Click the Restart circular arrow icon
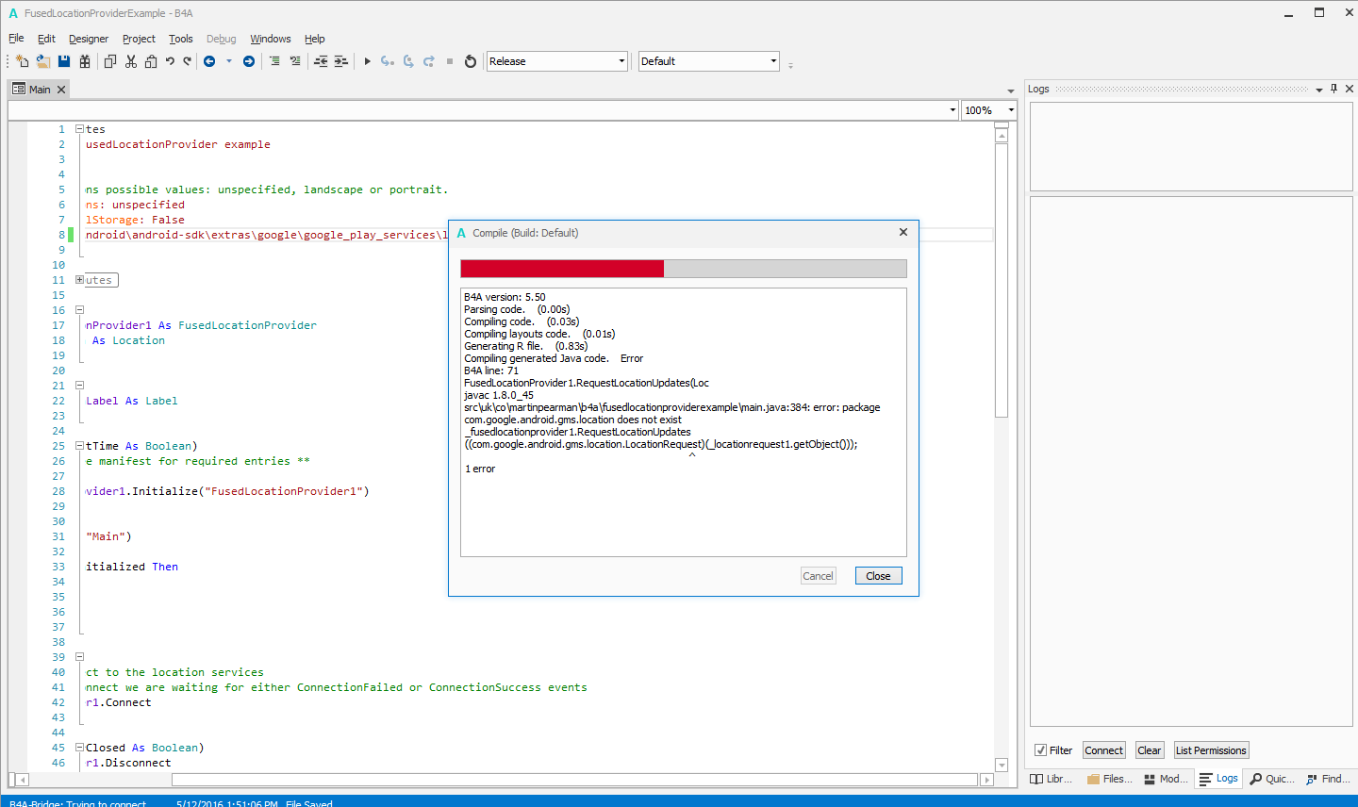The width and height of the screenshot is (1358, 807). coord(471,61)
